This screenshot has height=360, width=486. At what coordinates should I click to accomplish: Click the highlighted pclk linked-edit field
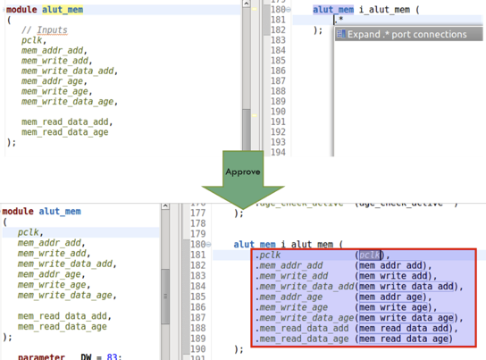click(370, 255)
